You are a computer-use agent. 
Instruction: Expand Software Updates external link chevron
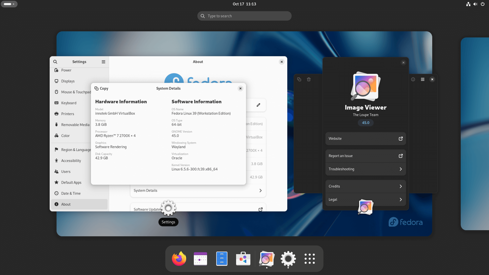[x=261, y=209]
